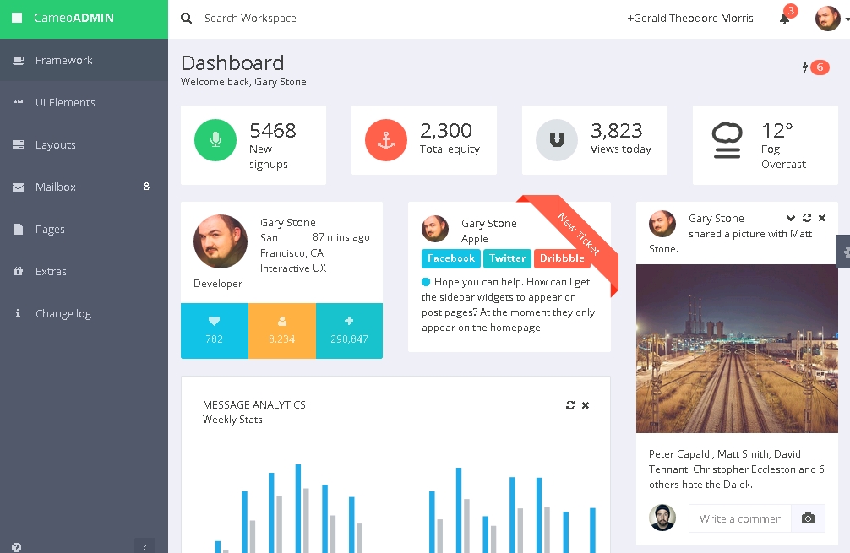This screenshot has width=850, height=553.
Task: Select Layouts in the sidebar
Action: tap(56, 144)
